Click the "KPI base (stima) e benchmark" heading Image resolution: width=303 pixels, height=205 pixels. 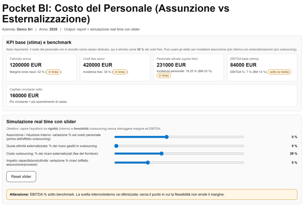pos(39,42)
